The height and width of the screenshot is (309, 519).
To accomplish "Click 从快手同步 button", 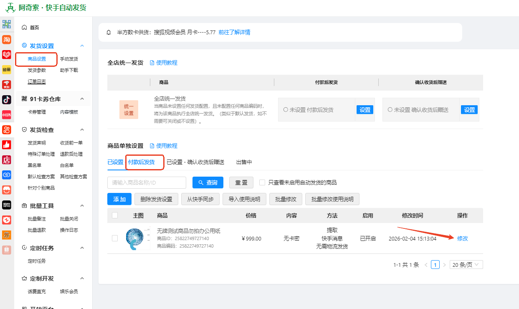I will click(200, 199).
